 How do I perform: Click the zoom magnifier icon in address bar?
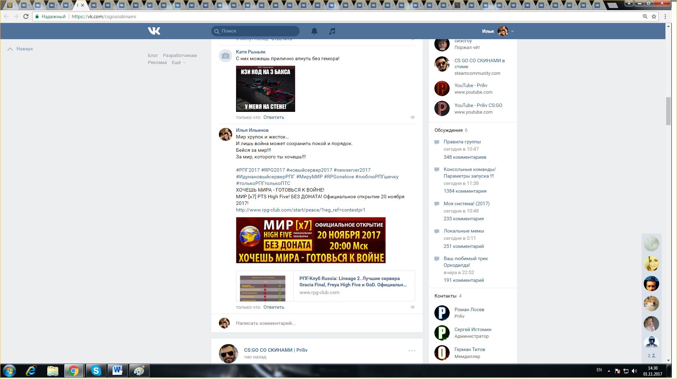point(645,16)
